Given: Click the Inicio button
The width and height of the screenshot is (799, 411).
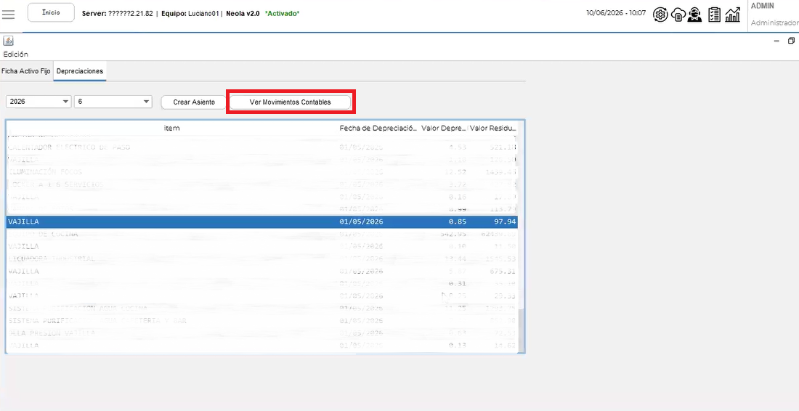Looking at the screenshot, I should tap(50, 12).
